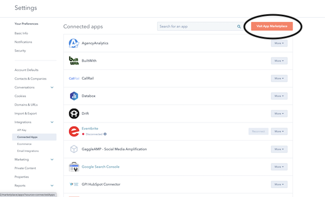The image size is (325, 197).
Task: Open the More dropdown for AgencyAnalytics
Action: 279,43
